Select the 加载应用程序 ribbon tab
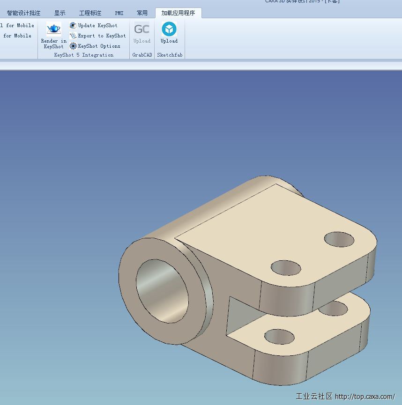 tap(178, 13)
